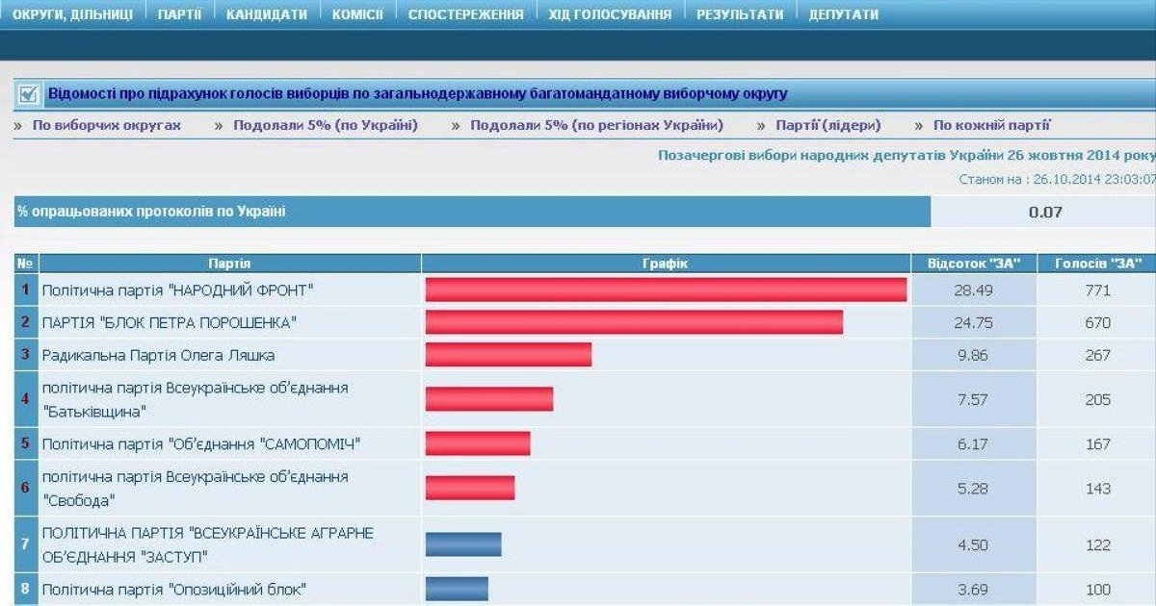Switch to ХІД ГОЛОСУВАННЯ section

click(610, 14)
